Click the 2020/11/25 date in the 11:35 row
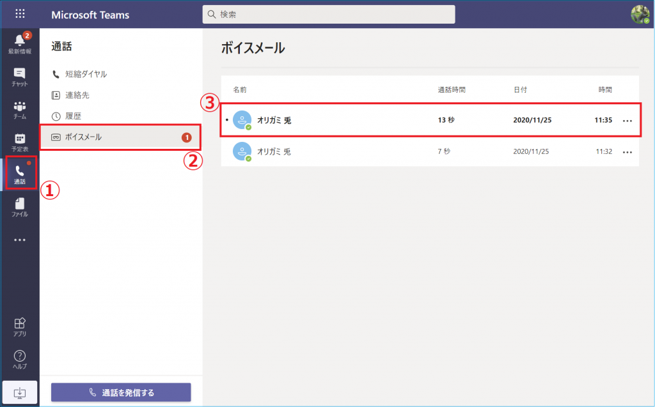The image size is (655, 407). (532, 120)
